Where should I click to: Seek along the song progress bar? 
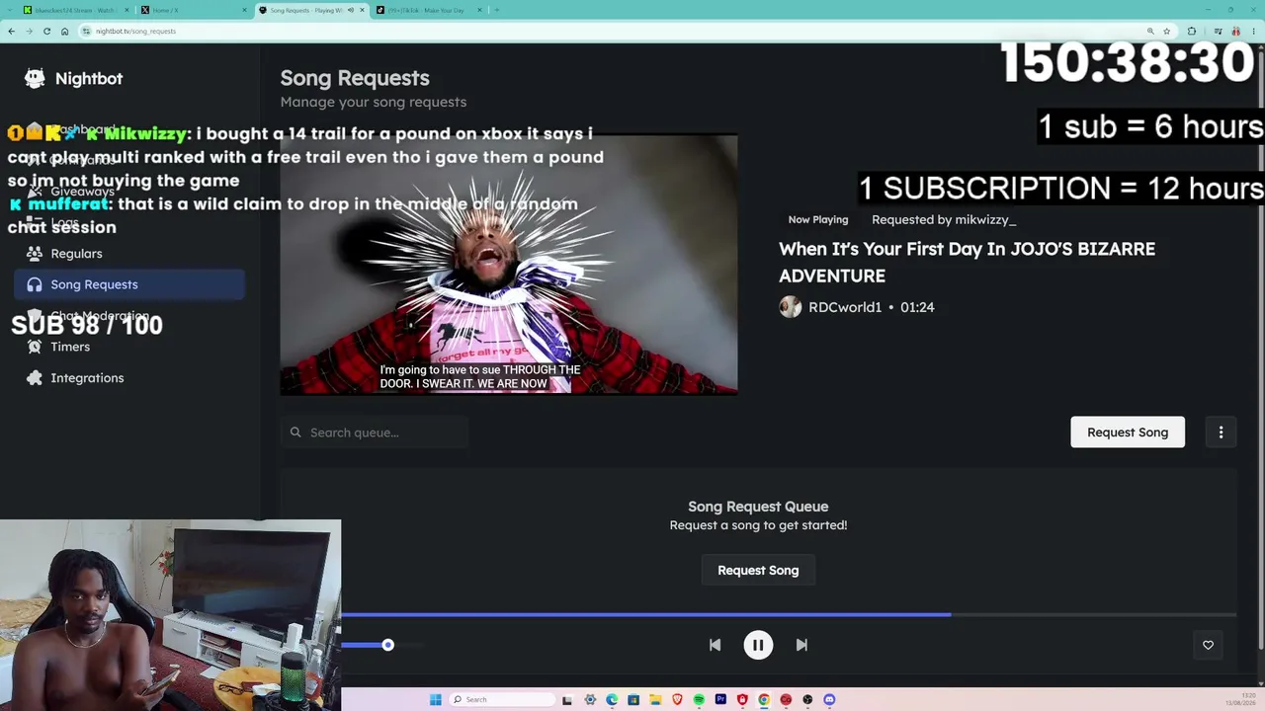point(789,614)
